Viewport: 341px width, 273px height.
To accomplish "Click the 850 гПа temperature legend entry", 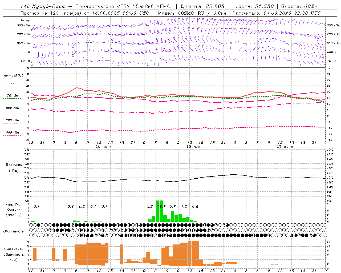I will coord(13,108).
